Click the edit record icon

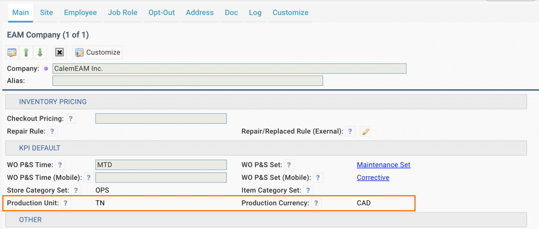tap(12, 53)
